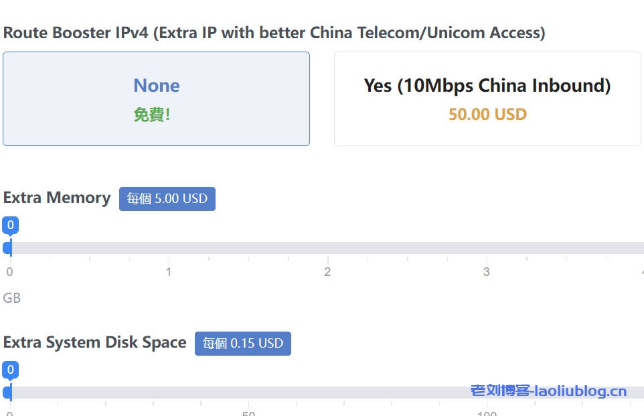The image size is (644, 416).
Task: Click the value bubble above disk slider
Action: click(x=10, y=370)
